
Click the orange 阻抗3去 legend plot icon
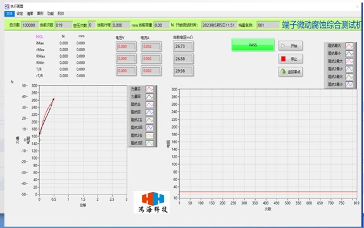tap(149, 136)
